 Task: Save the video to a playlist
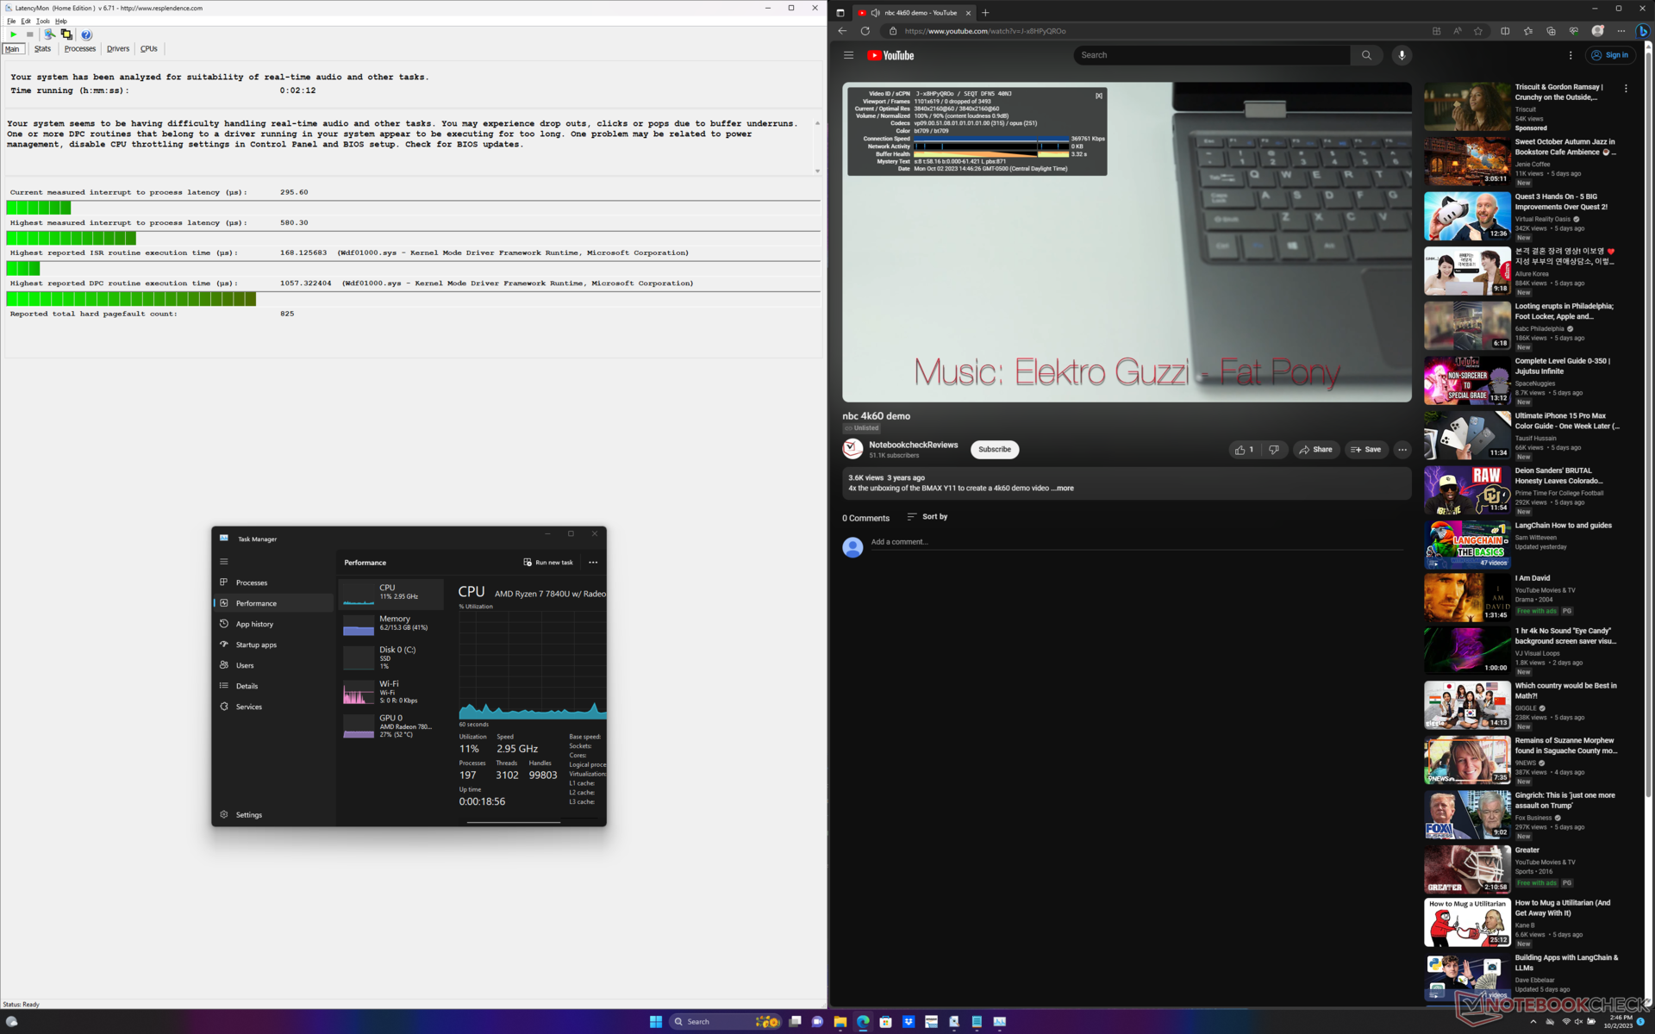pos(1366,450)
